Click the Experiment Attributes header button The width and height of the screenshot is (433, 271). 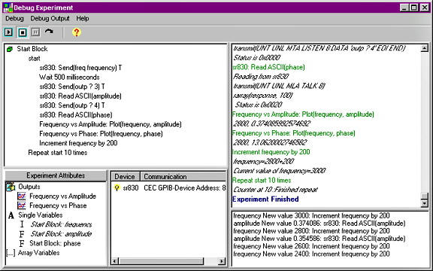click(56, 176)
